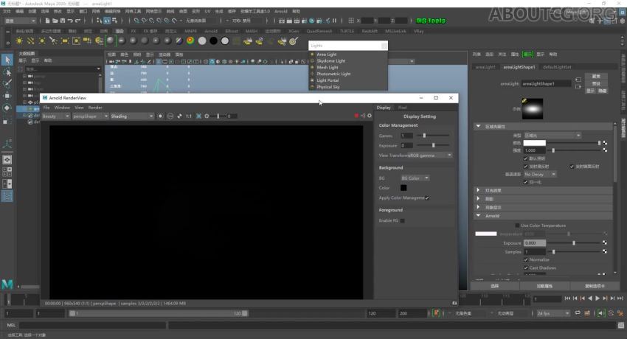Click the RenderView settings gear icon

point(370,116)
